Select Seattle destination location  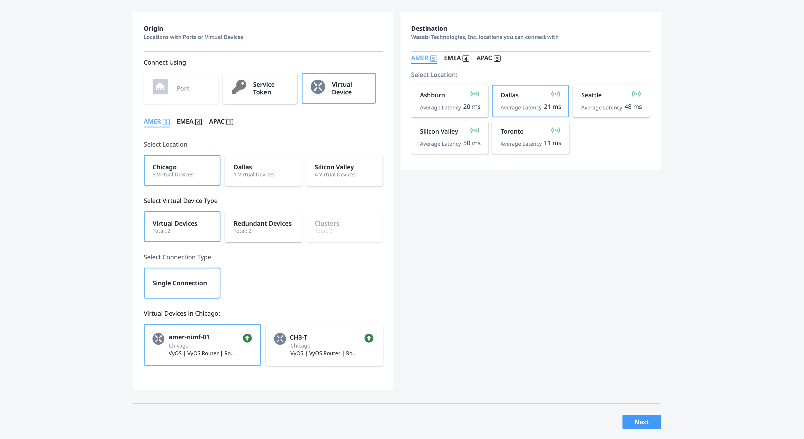click(611, 101)
